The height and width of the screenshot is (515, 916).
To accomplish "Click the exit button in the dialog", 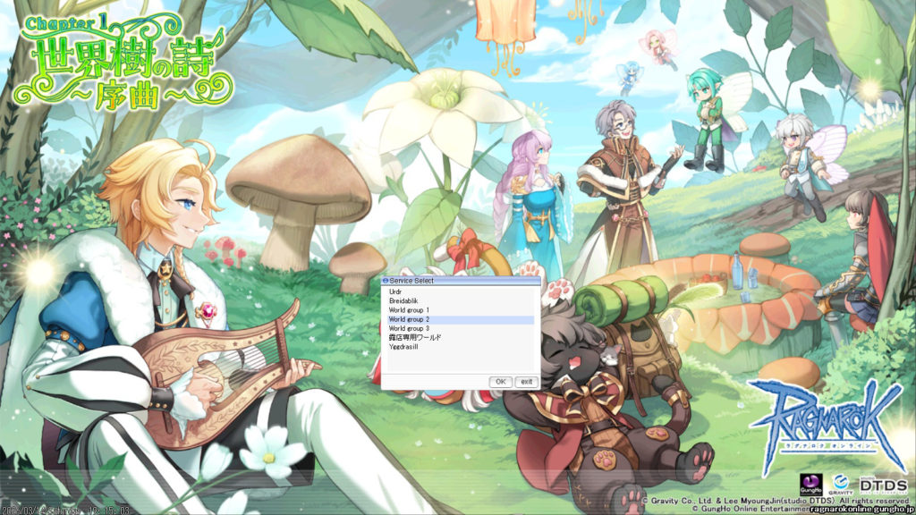I will pos(526,382).
